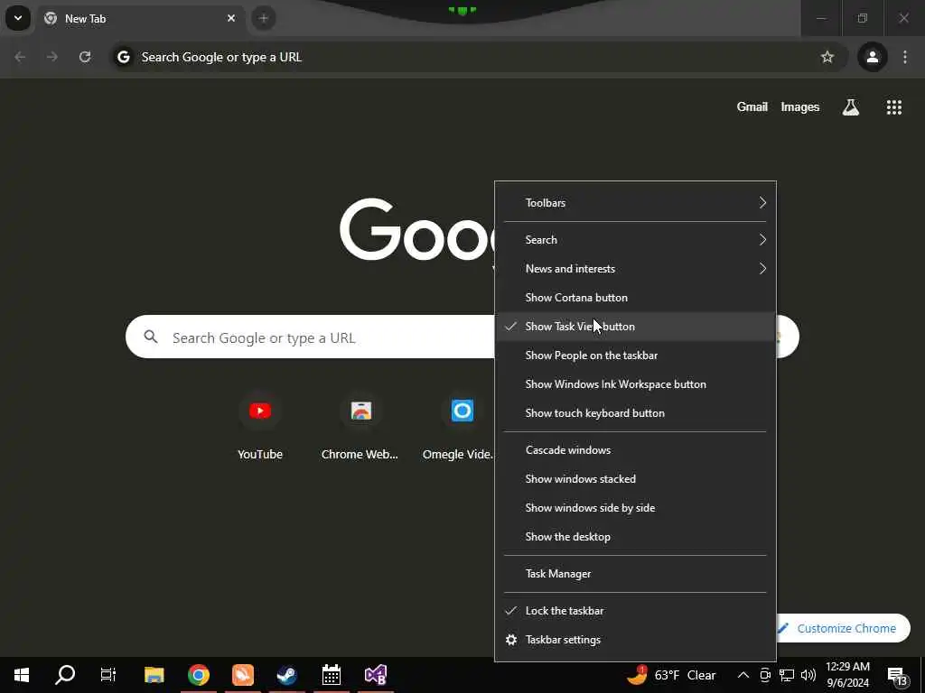Open the Omegle Video shortcut
The width and height of the screenshot is (925, 693).
(459, 427)
